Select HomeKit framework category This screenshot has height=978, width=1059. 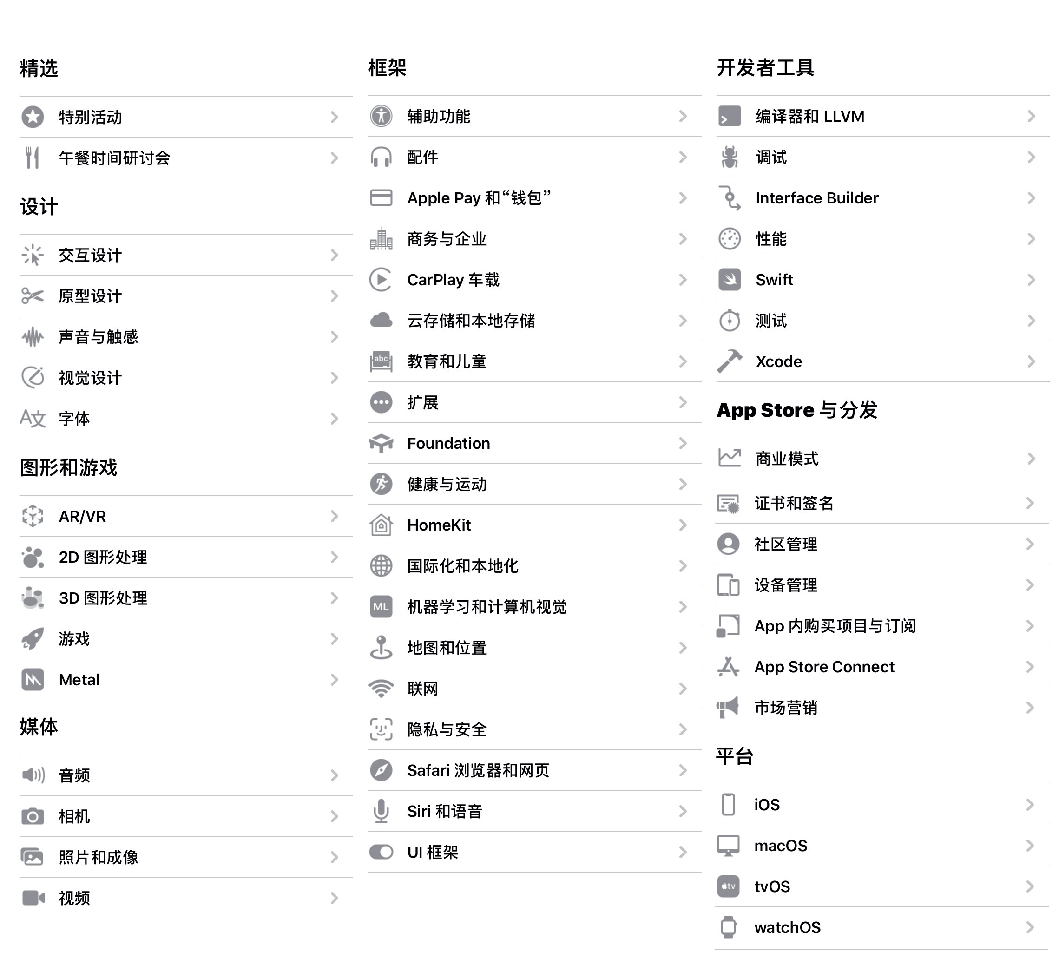click(530, 525)
